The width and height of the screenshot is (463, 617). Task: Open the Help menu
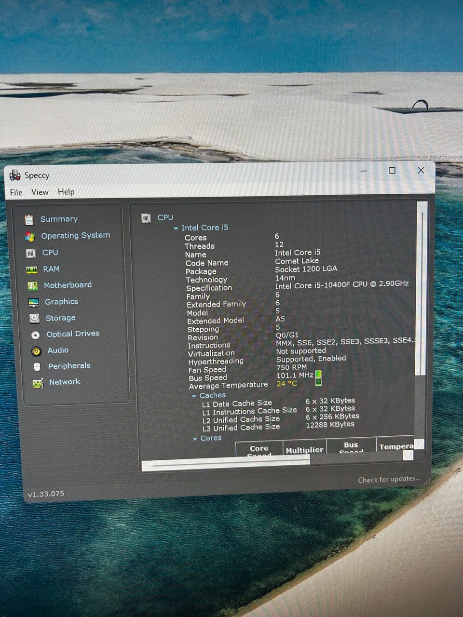point(66,192)
